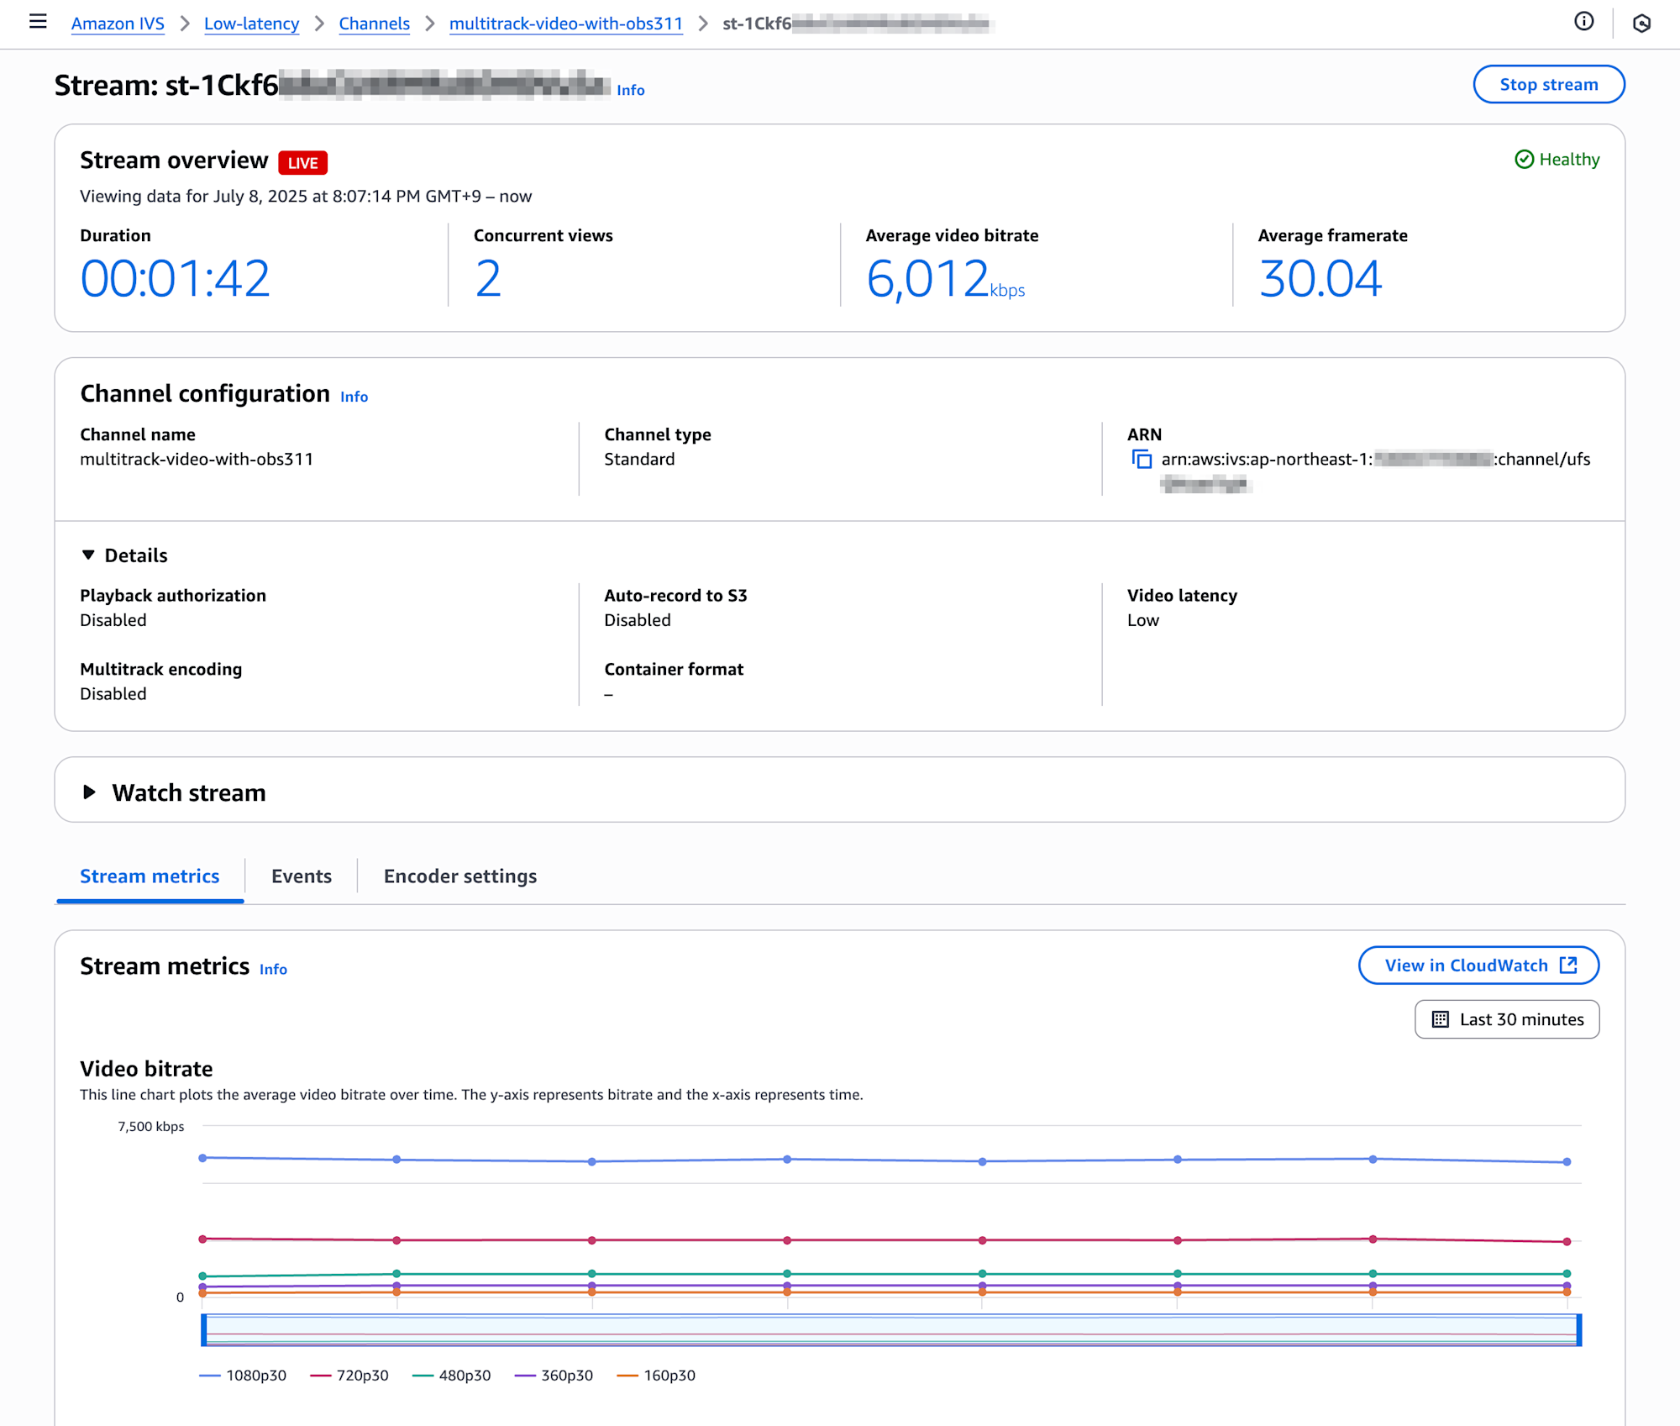Click View in CloudWatch button
1680x1426 pixels.
tap(1478, 965)
